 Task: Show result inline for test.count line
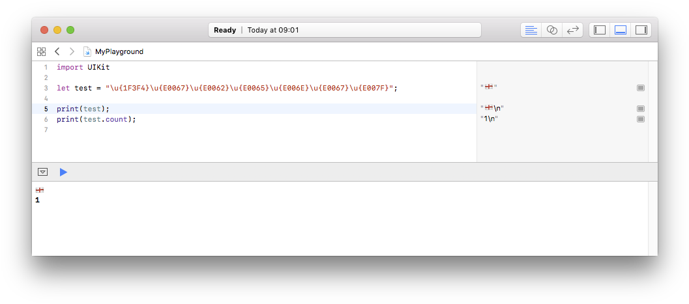641,119
